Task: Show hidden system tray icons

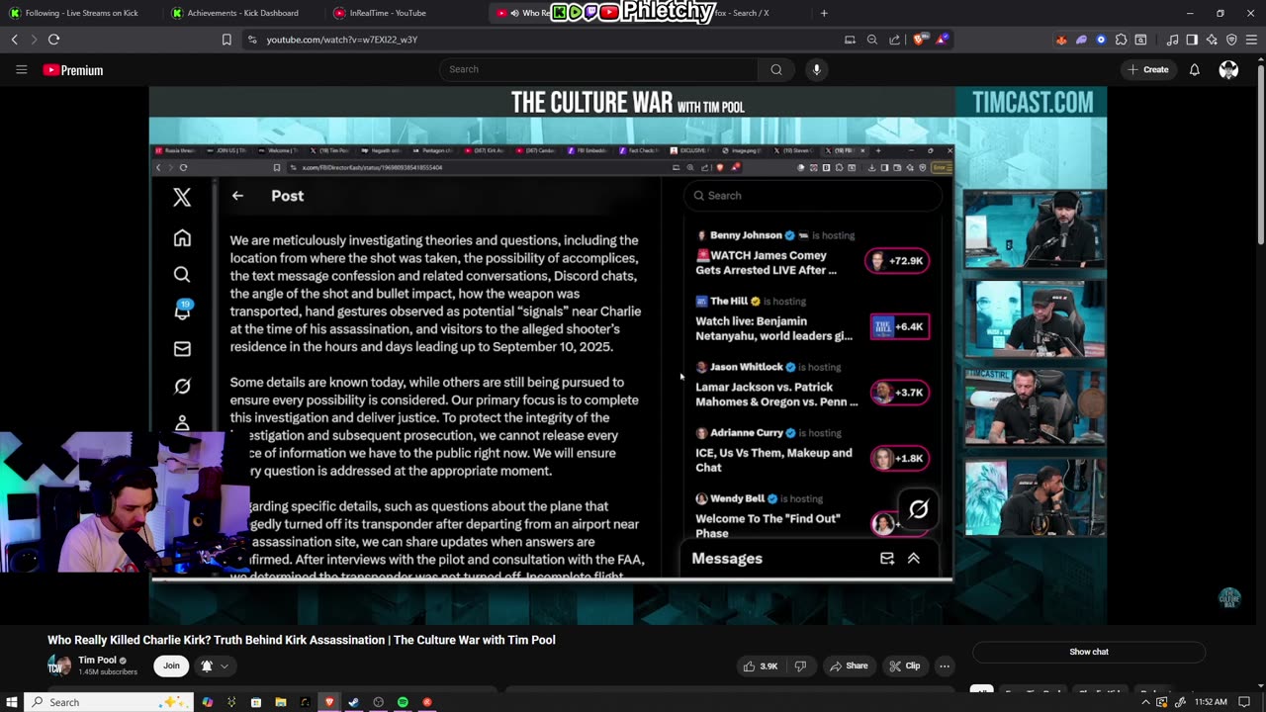Action: (x=1145, y=702)
